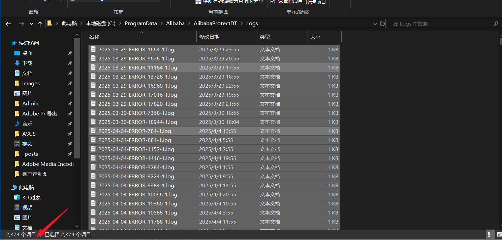502x240 pixels.
Task: Select the Music (音乐) quick access folder
Action: (27, 124)
